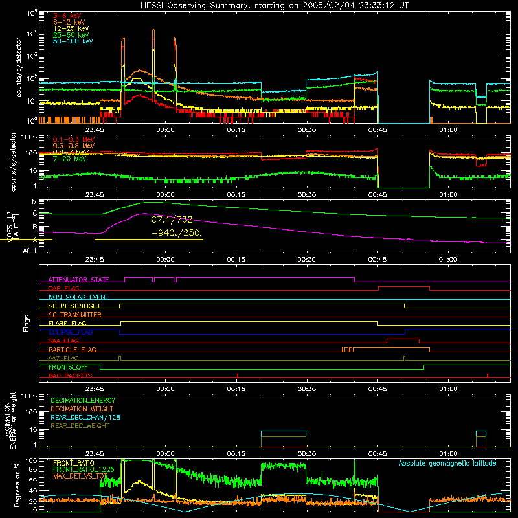This screenshot has height=518, width=518.
Task: Choose the REAR_DEC_WEIGHT legend entry
Action: point(80,426)
